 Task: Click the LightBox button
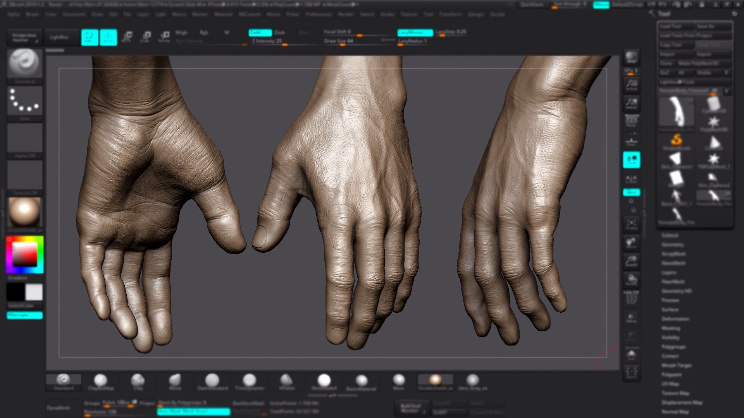pyautogui.click(x=61, y=37)
